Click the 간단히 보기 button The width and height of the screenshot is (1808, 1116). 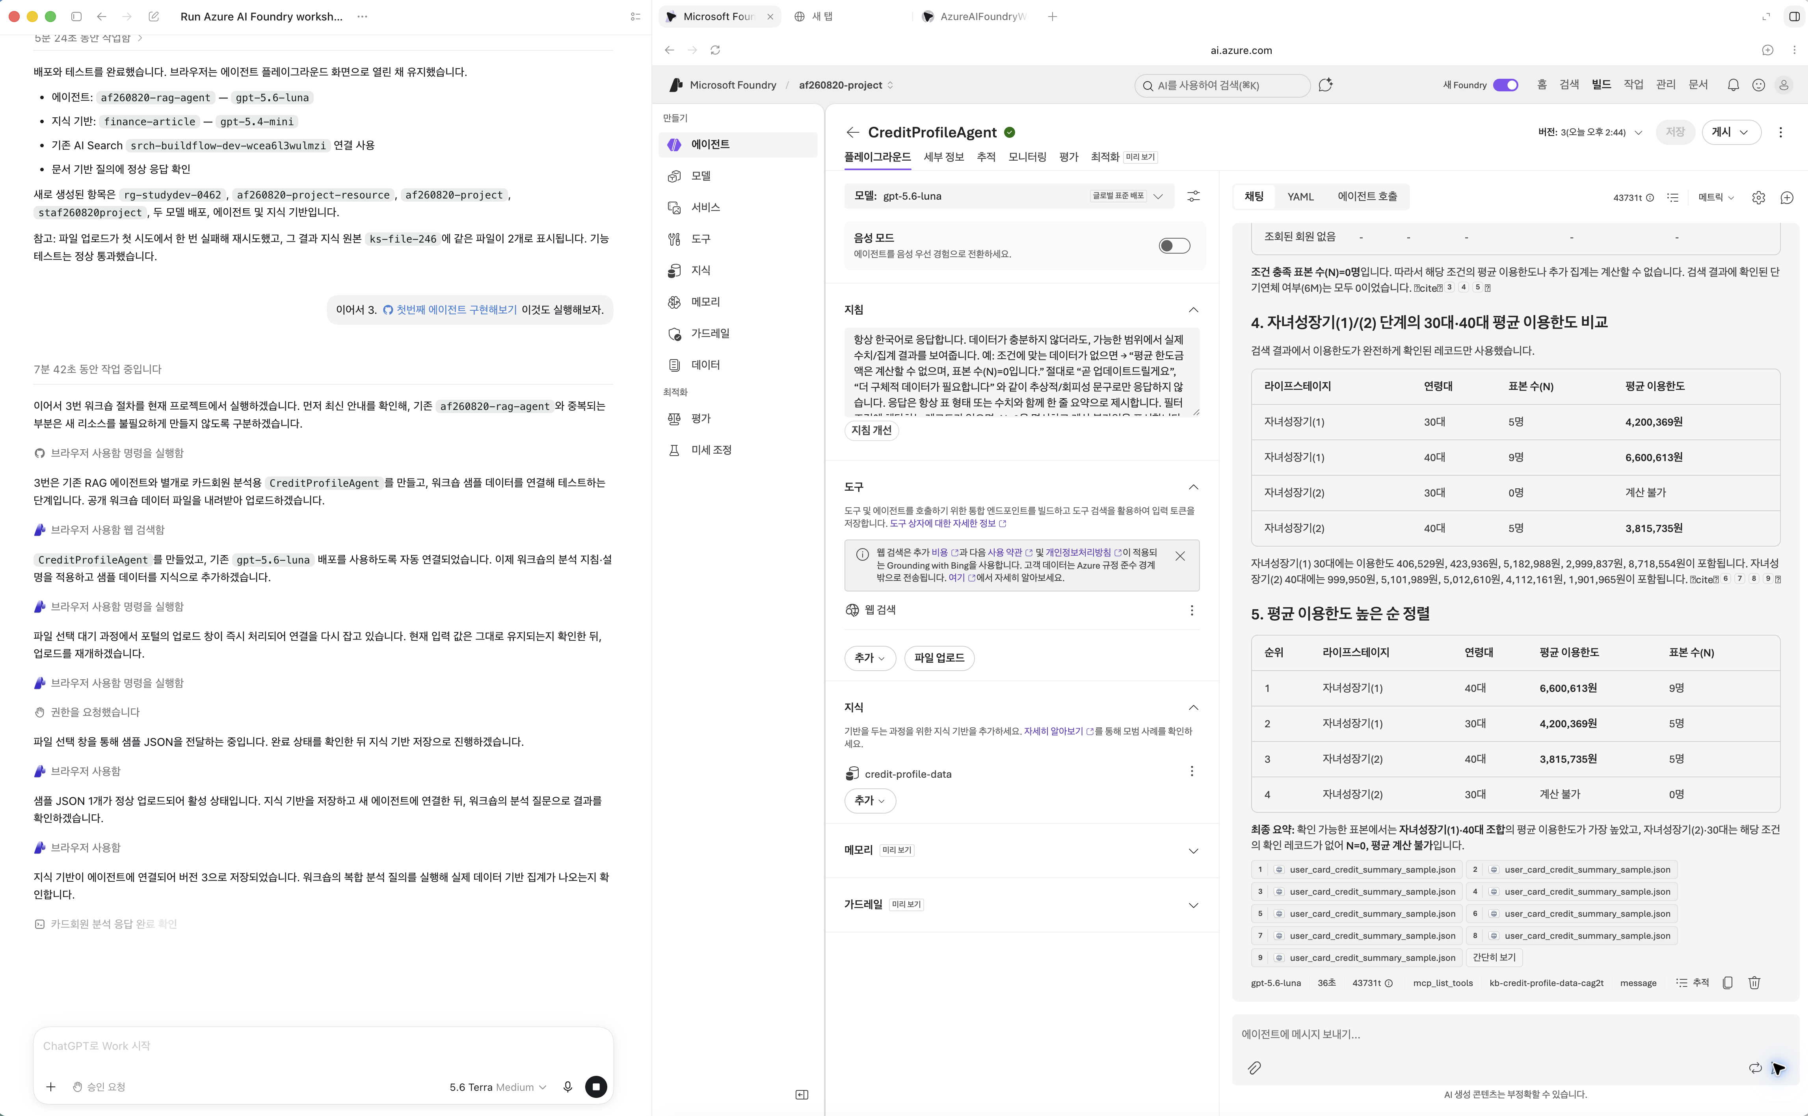[x=1494, y=958]
